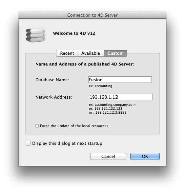Confirm connection with the OK button
This screenshot has width=185, height=192.
[145, 156]
